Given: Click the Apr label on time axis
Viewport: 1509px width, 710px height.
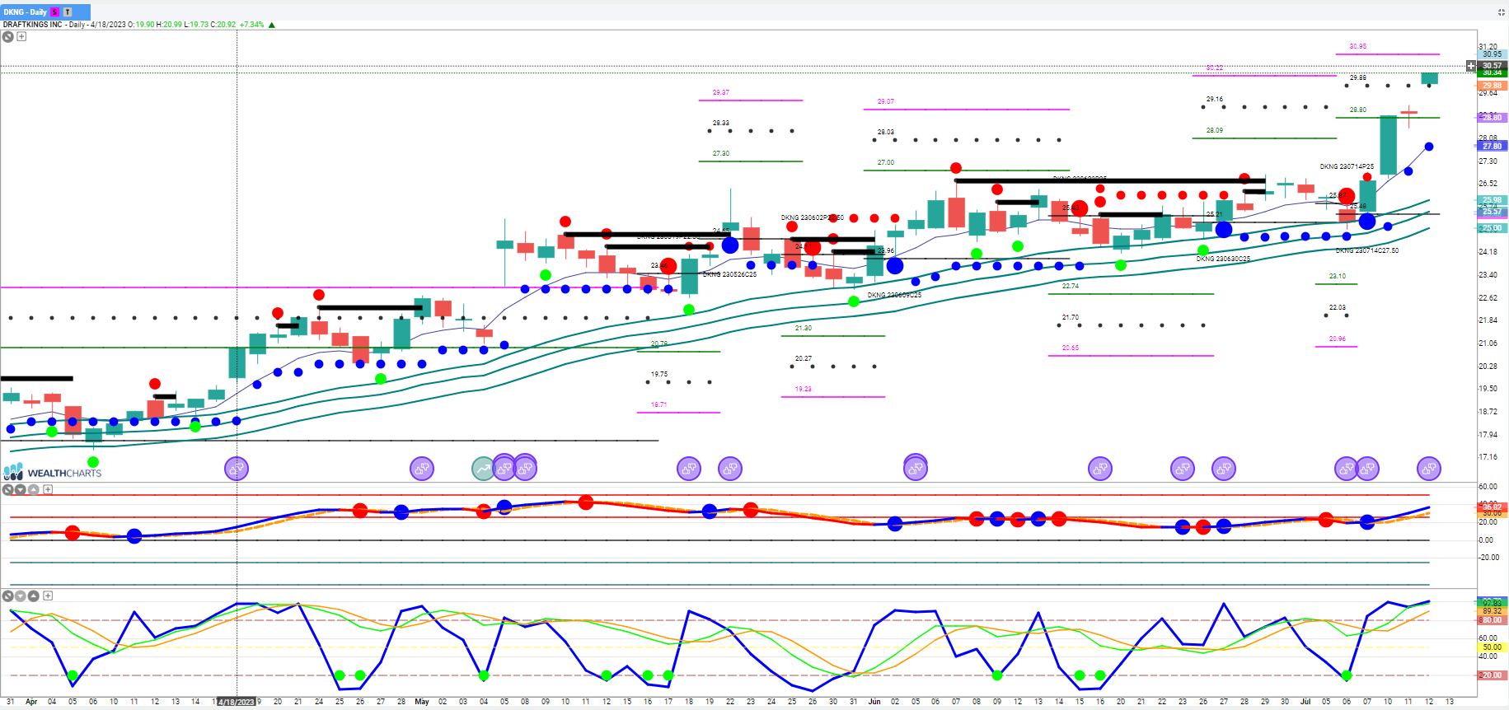Looking at the screenshot, I should click(x=31, y=702).
